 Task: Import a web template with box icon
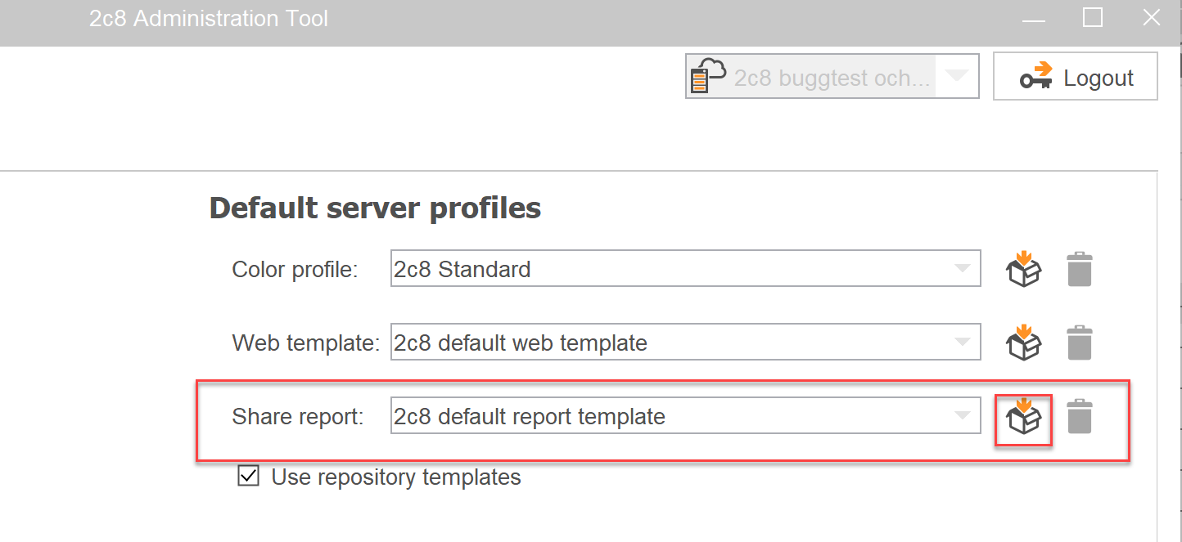coord(1023,343)
